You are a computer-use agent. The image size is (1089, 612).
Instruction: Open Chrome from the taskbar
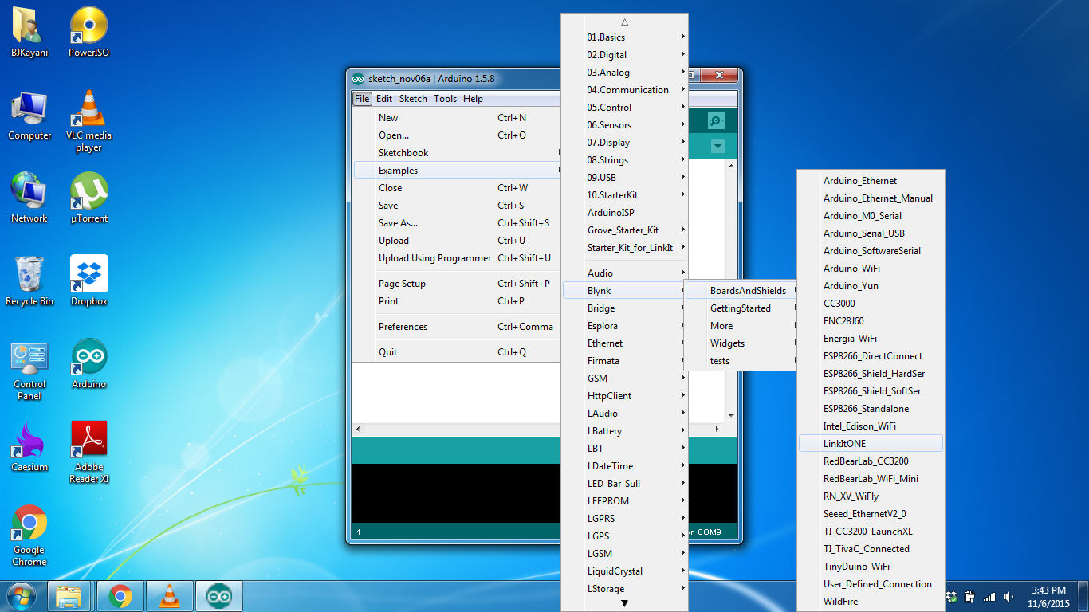pyautogui.click(x=120, y=596)
